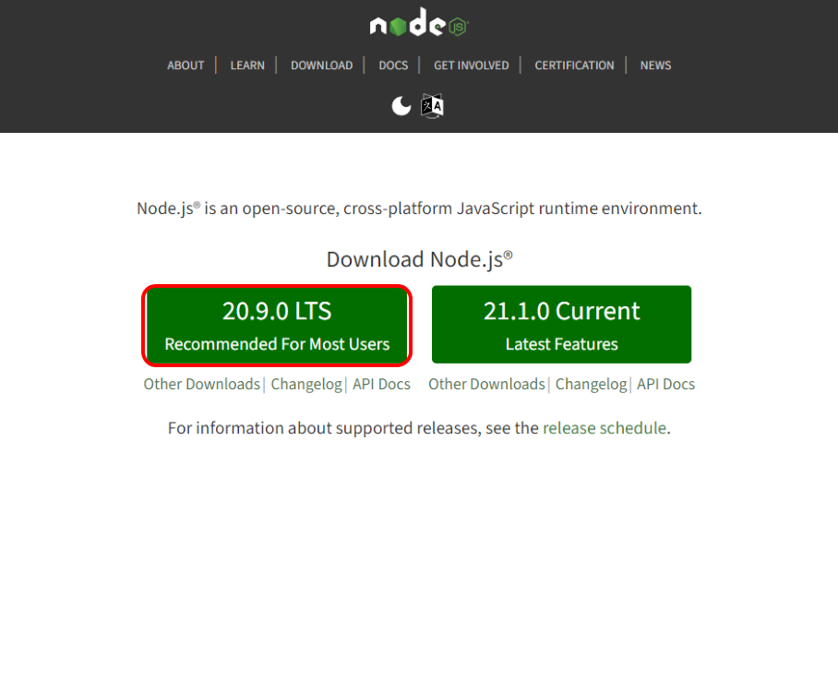Open the About menu item
This screenshot has width=838, height=691.
tap(186, 66)
